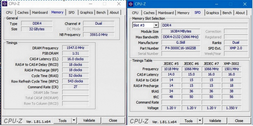The height and width of the screenshot is (126, 253).
Task: Open the Bench tab in left window
Action: click(101, 12)
